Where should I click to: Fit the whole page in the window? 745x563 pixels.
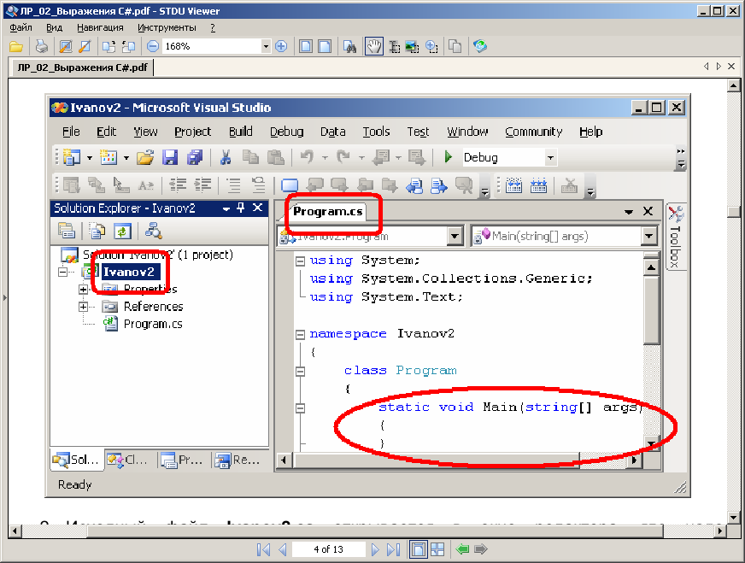point(306,46)
